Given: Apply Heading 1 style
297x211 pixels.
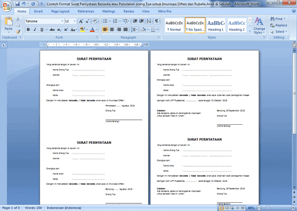Looking at the screenshot, I should (x=216, y=25).
